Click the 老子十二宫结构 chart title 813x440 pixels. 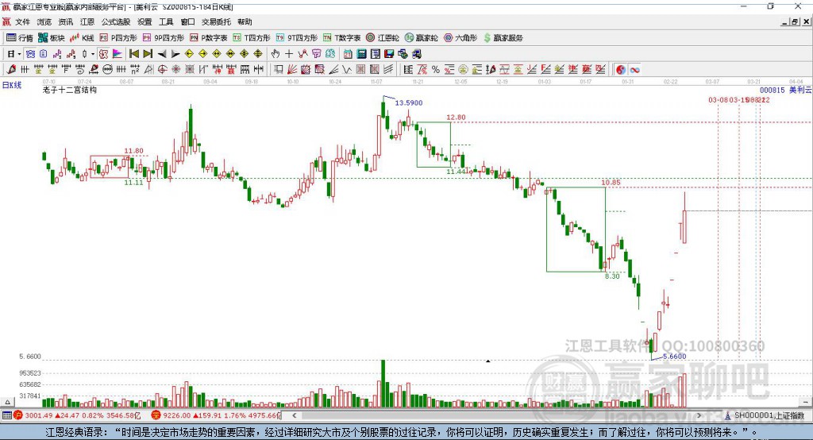coord(70,90)
